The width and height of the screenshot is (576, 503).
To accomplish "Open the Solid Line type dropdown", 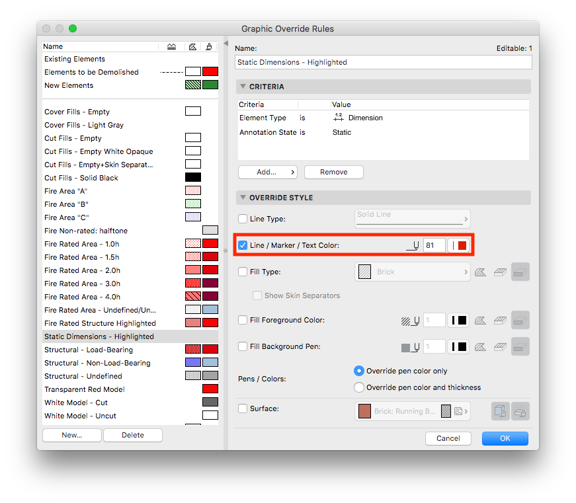I will [412, 219].
